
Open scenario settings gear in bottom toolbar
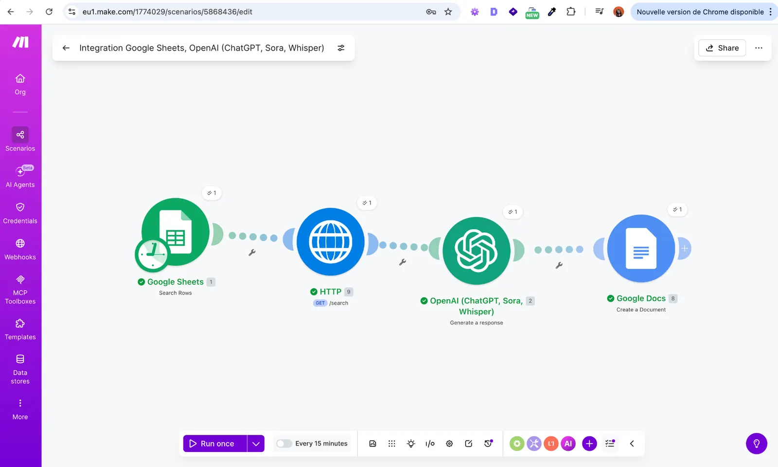(x=449, y=444)
